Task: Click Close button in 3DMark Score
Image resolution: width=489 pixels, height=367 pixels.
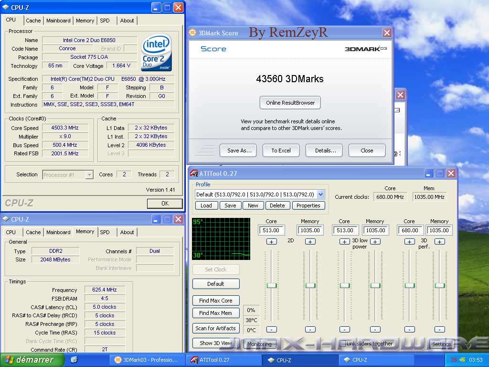Action: [367, 151]
